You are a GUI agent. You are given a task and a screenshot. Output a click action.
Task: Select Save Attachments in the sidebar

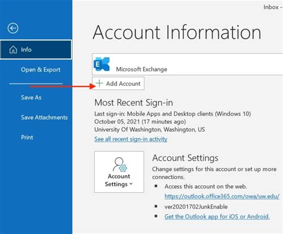[44, 117]
